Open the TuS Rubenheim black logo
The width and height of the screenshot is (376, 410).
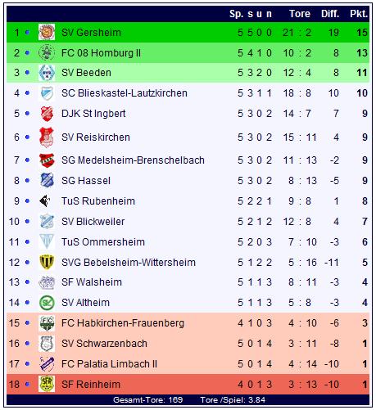(45, 201)
